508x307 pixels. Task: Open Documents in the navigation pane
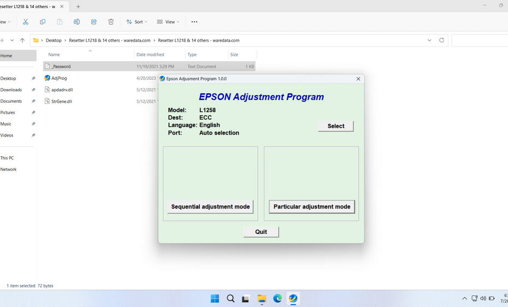pos(11,101)
